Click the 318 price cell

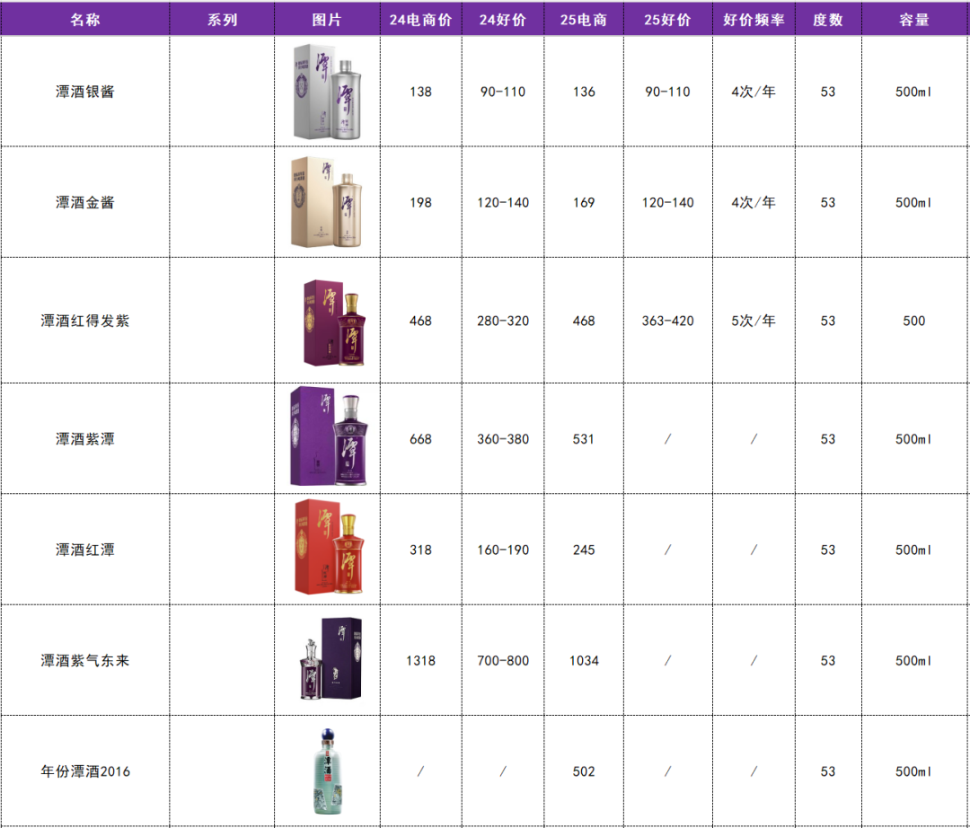(420, 549)
